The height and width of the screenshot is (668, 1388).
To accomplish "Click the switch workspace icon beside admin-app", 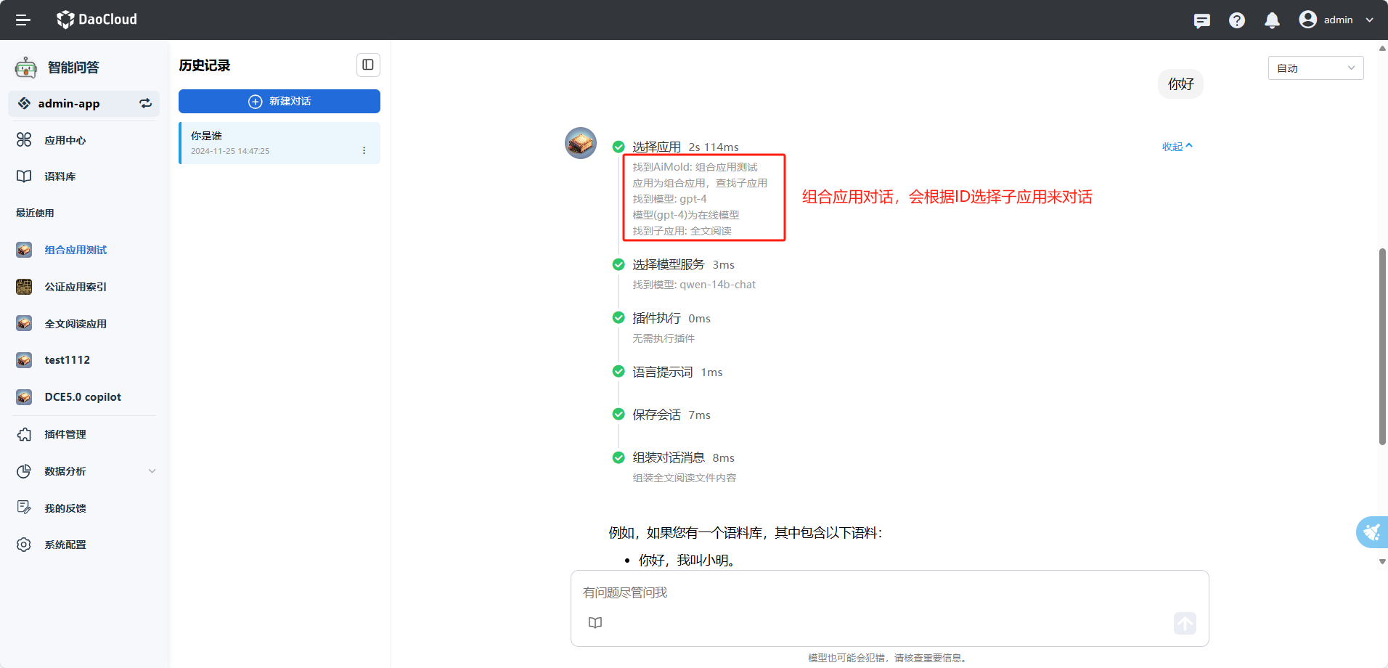I will pyautogui.click(x=146, y=103).
